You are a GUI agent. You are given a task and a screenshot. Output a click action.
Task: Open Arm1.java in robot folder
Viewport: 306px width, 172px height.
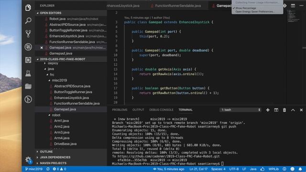point(71,121)
